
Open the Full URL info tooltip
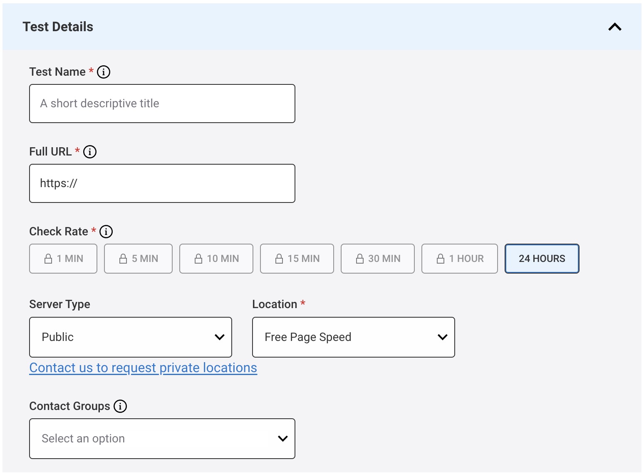click(90, 151)
